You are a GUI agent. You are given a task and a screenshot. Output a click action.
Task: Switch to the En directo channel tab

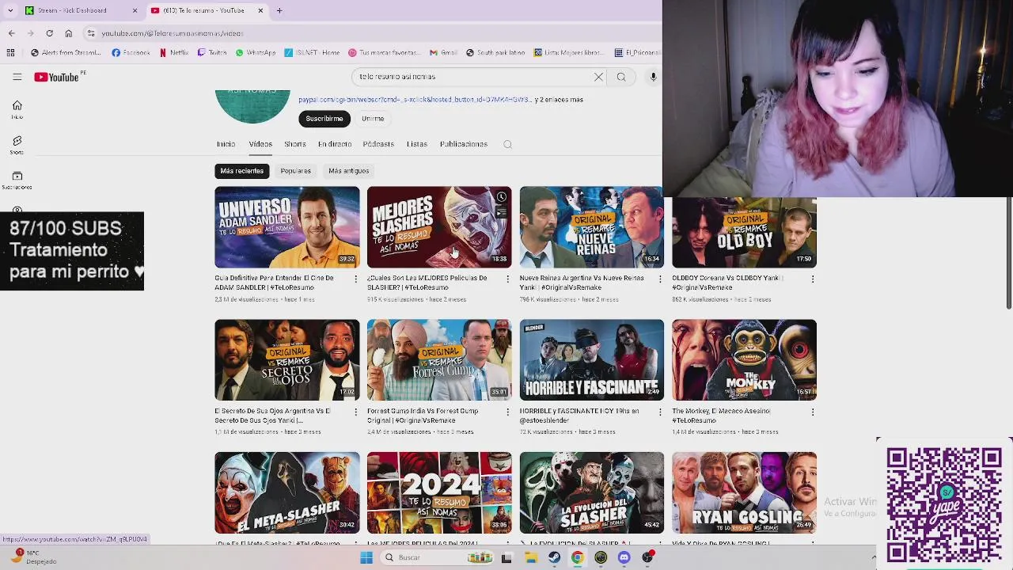[x=335, y=144]
